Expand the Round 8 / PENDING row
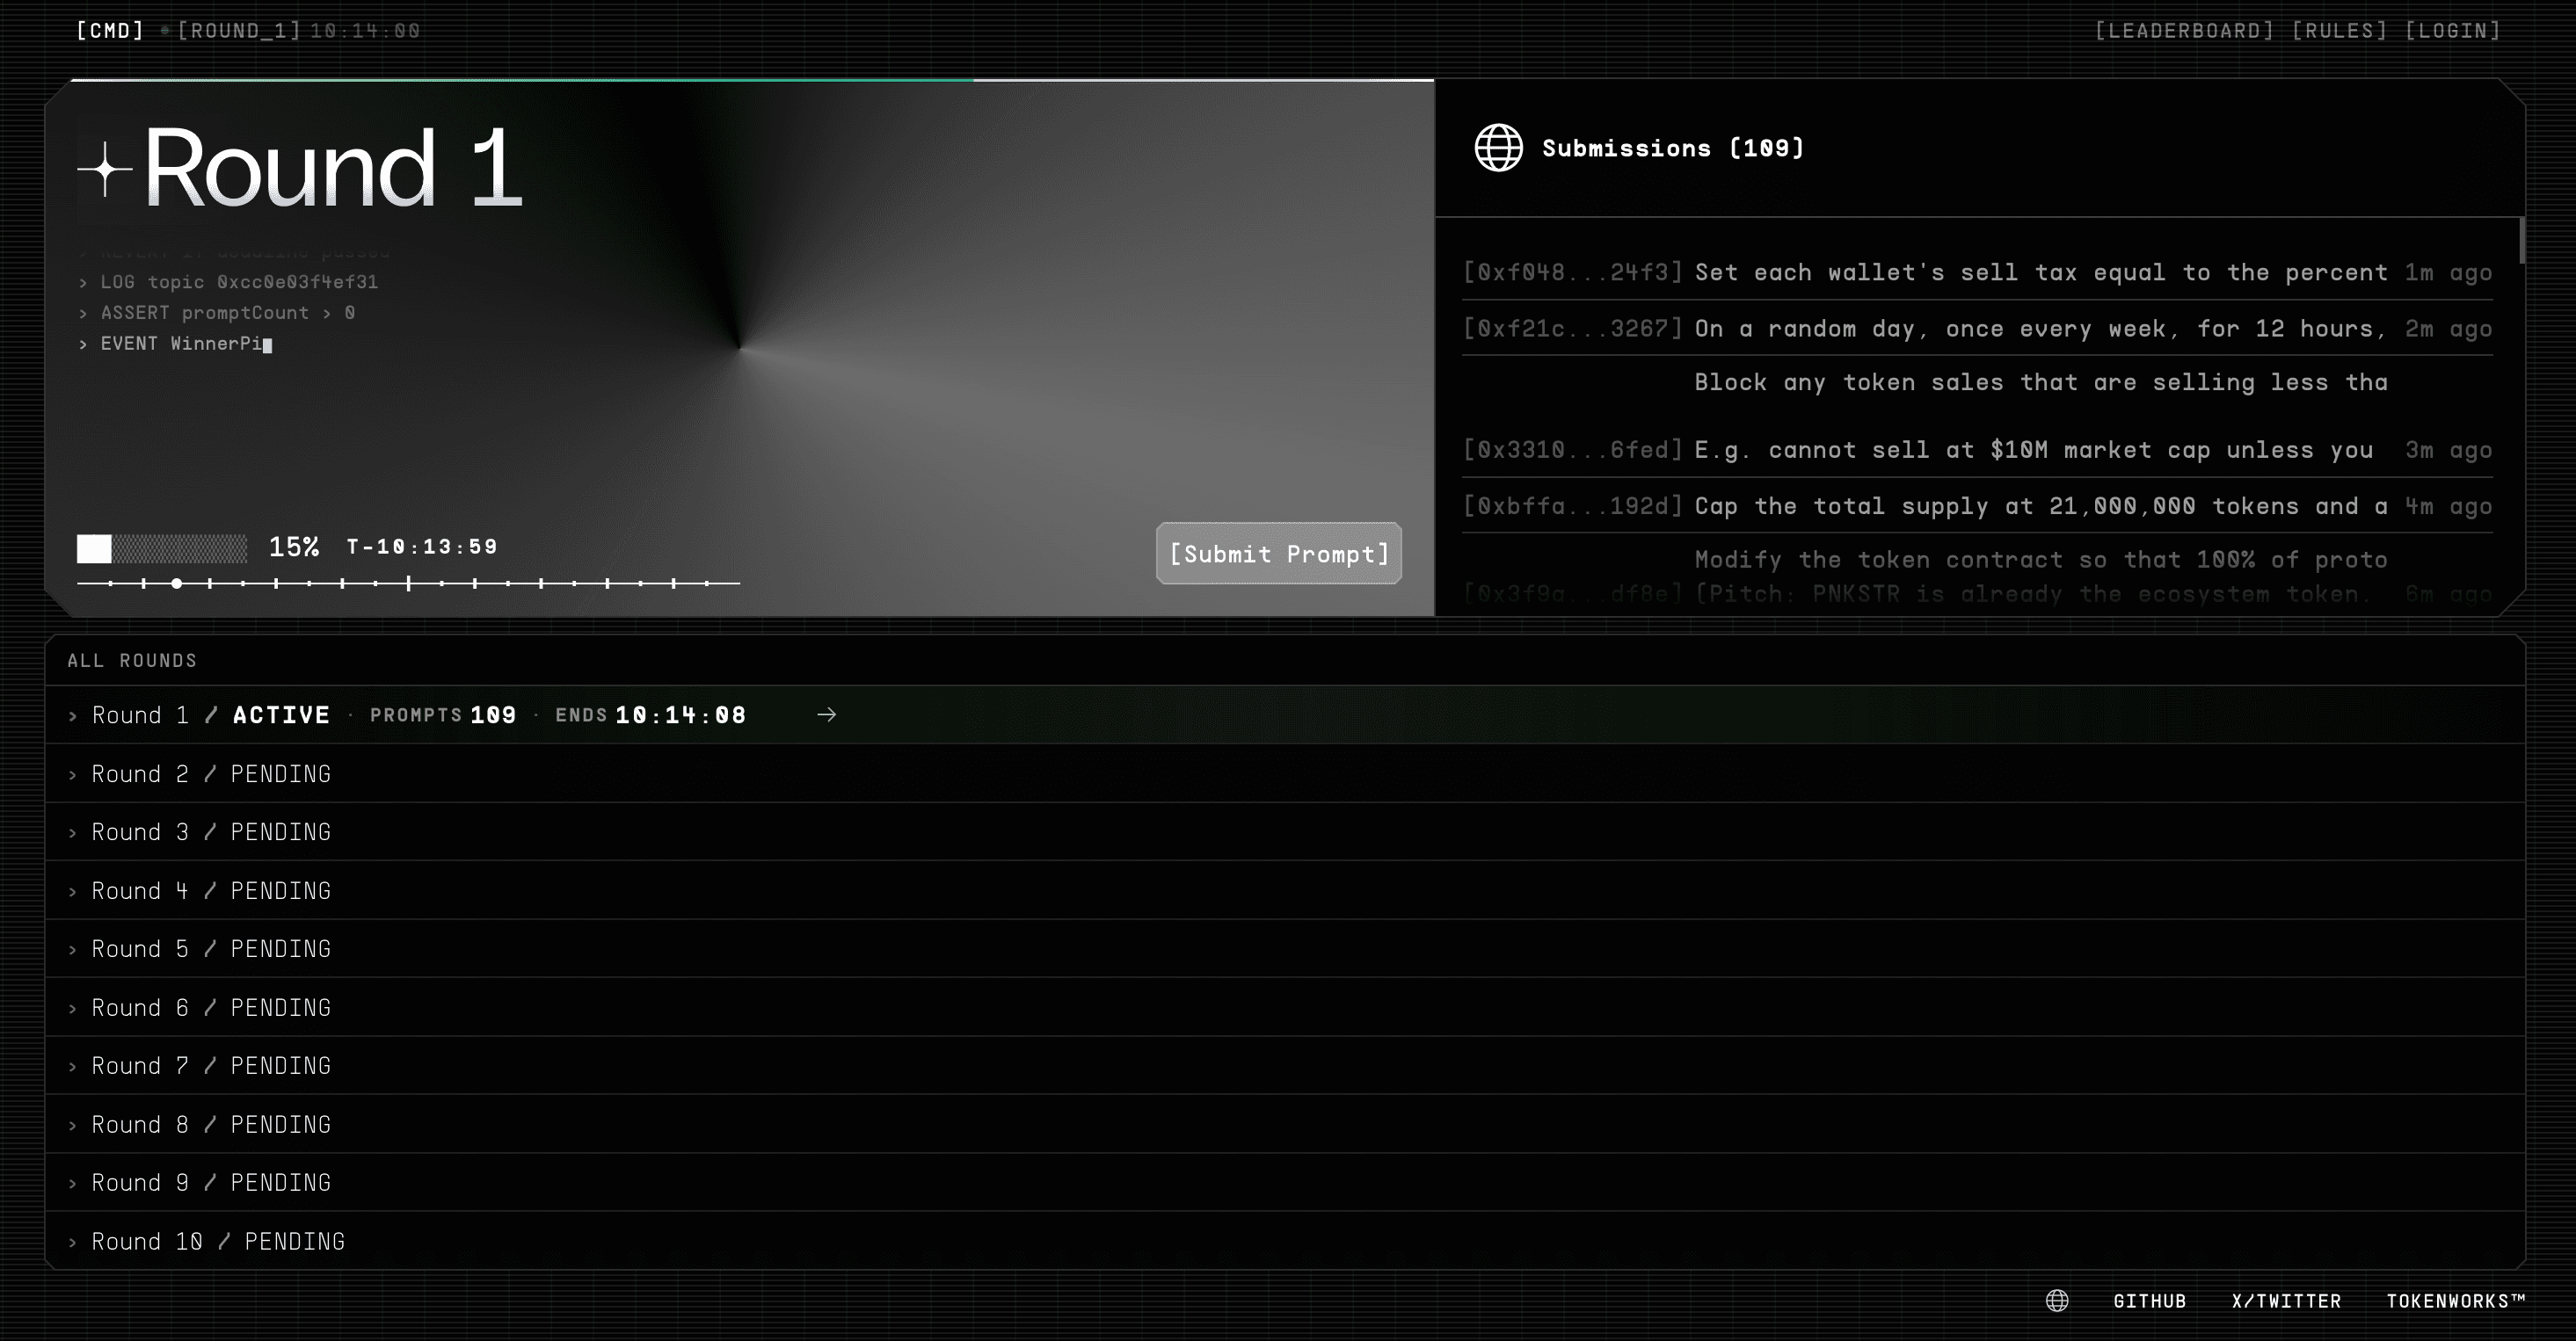Screen dimensions: 2576x1341 pyautogui.click(x=1285, y=1124)
